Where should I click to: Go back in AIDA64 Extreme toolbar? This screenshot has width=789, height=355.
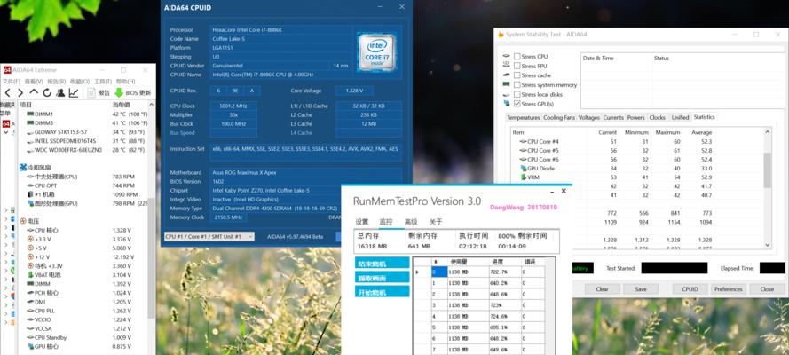coord(7,92)
